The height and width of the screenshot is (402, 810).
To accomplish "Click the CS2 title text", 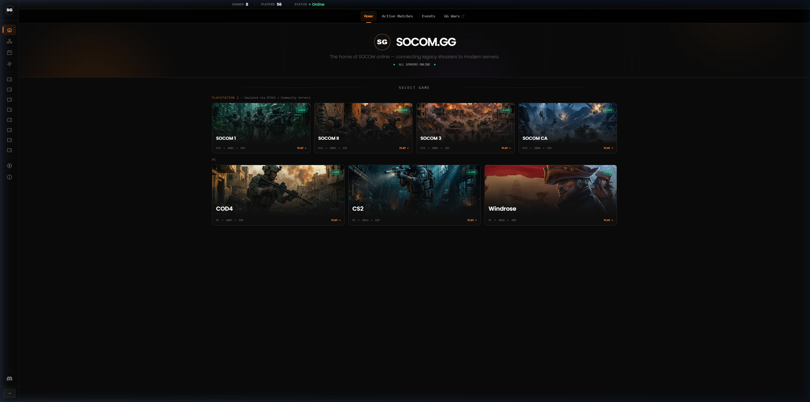I will (x=358, y=209).
